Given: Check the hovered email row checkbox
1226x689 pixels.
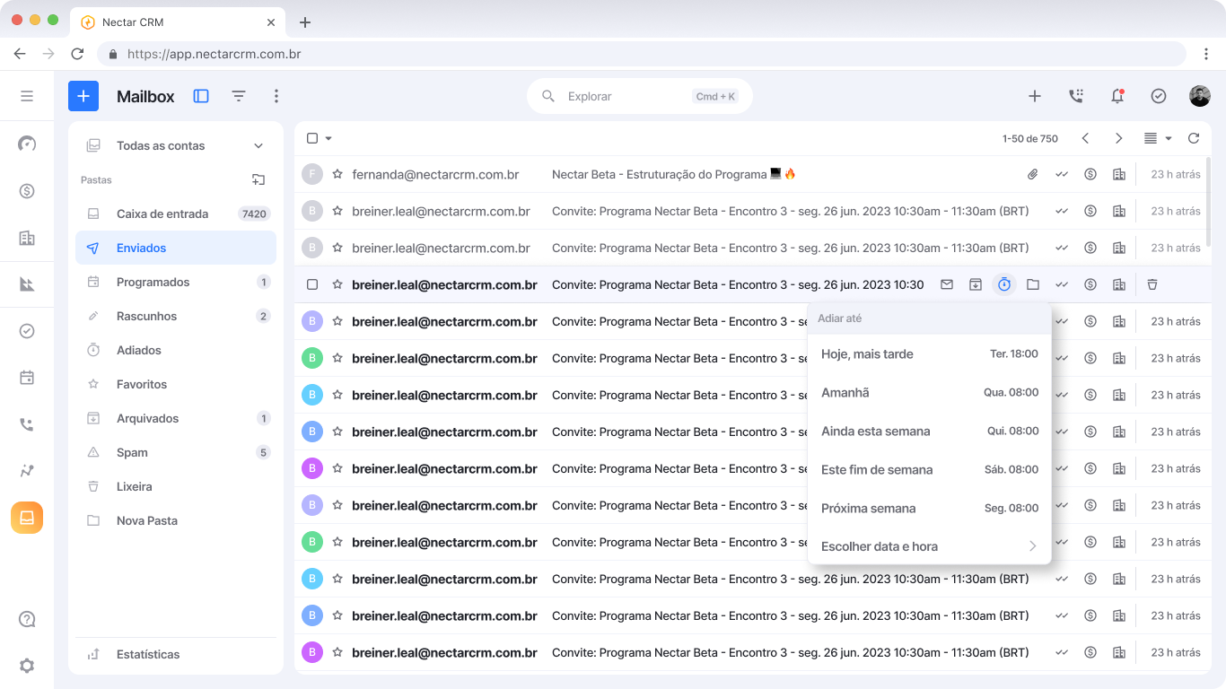Looking at the screenshot, I should (312, 284).
